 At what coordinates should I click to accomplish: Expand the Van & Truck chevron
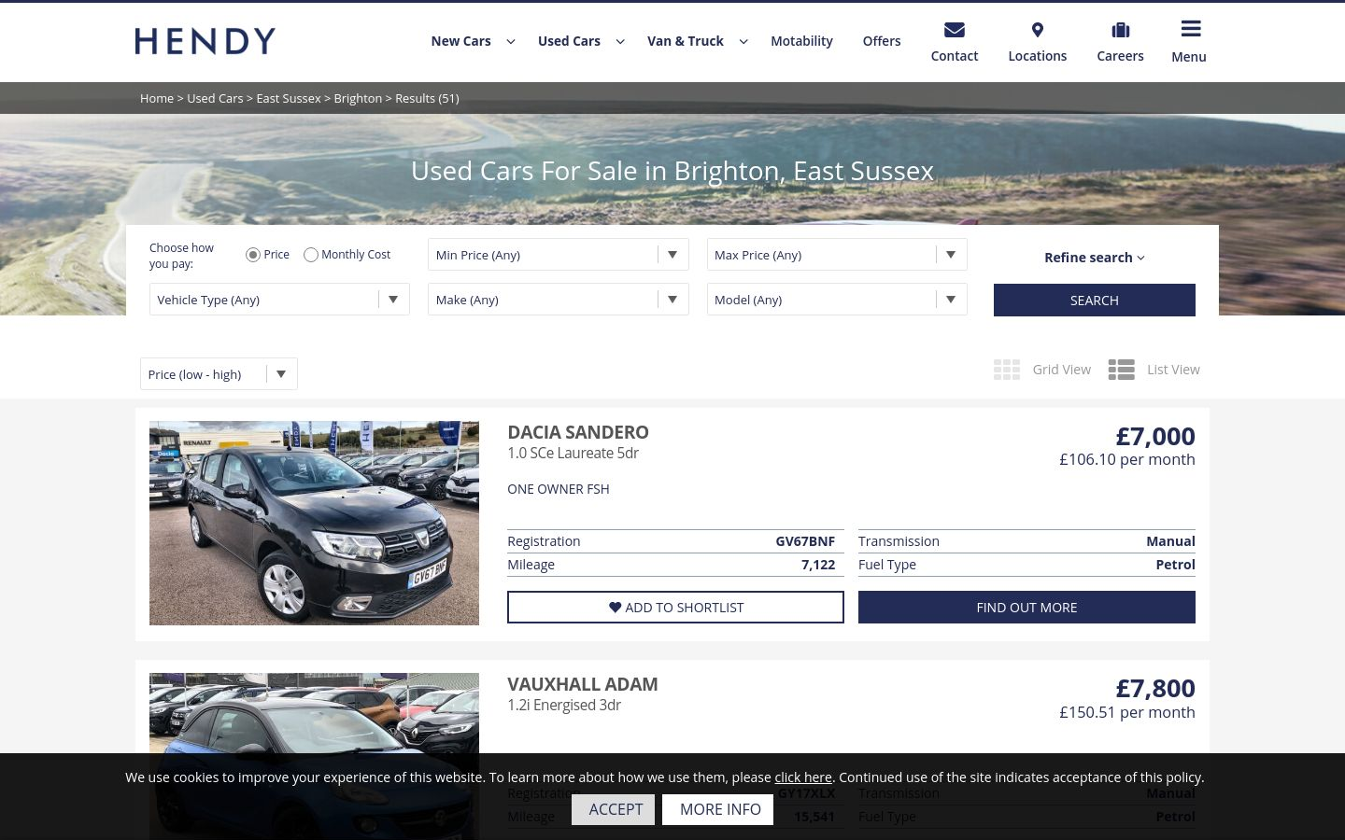pyautogui.click(x=743, y=42)
